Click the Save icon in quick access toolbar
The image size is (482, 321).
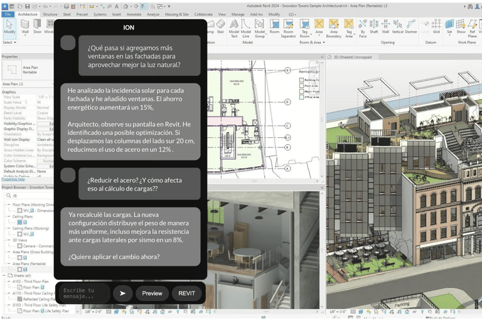tap(28, 6)
